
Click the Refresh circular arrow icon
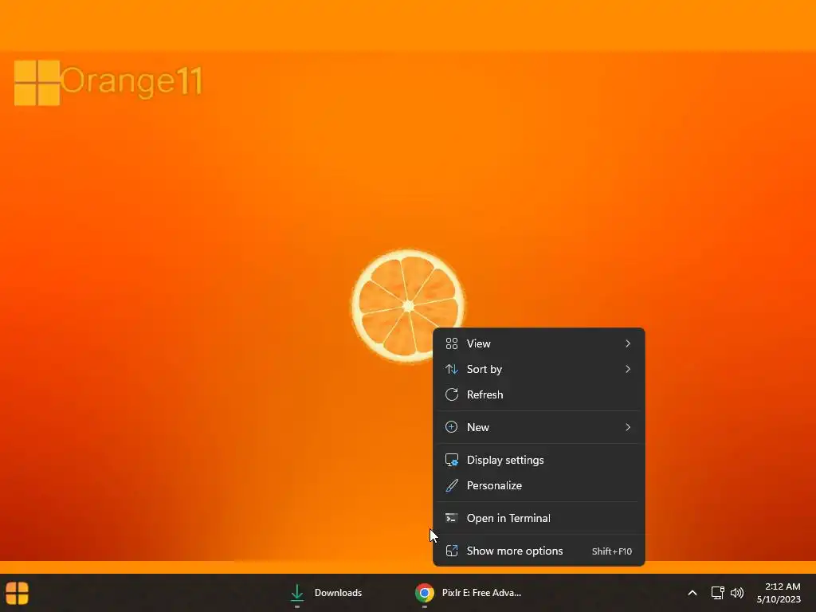tap(452, 394)
